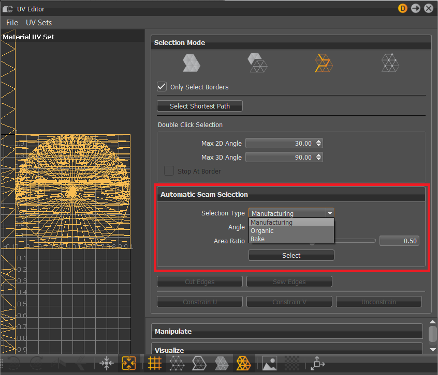Click the Max 2D Angle value field
This screenshot has height=375, width=438.
[x=280, y=143]
